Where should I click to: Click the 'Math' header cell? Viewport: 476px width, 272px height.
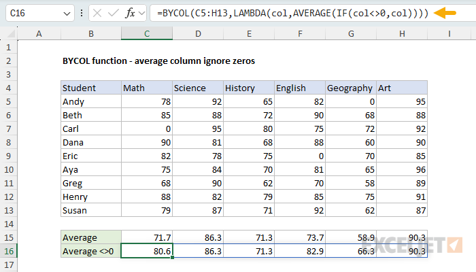click(147, 88)
